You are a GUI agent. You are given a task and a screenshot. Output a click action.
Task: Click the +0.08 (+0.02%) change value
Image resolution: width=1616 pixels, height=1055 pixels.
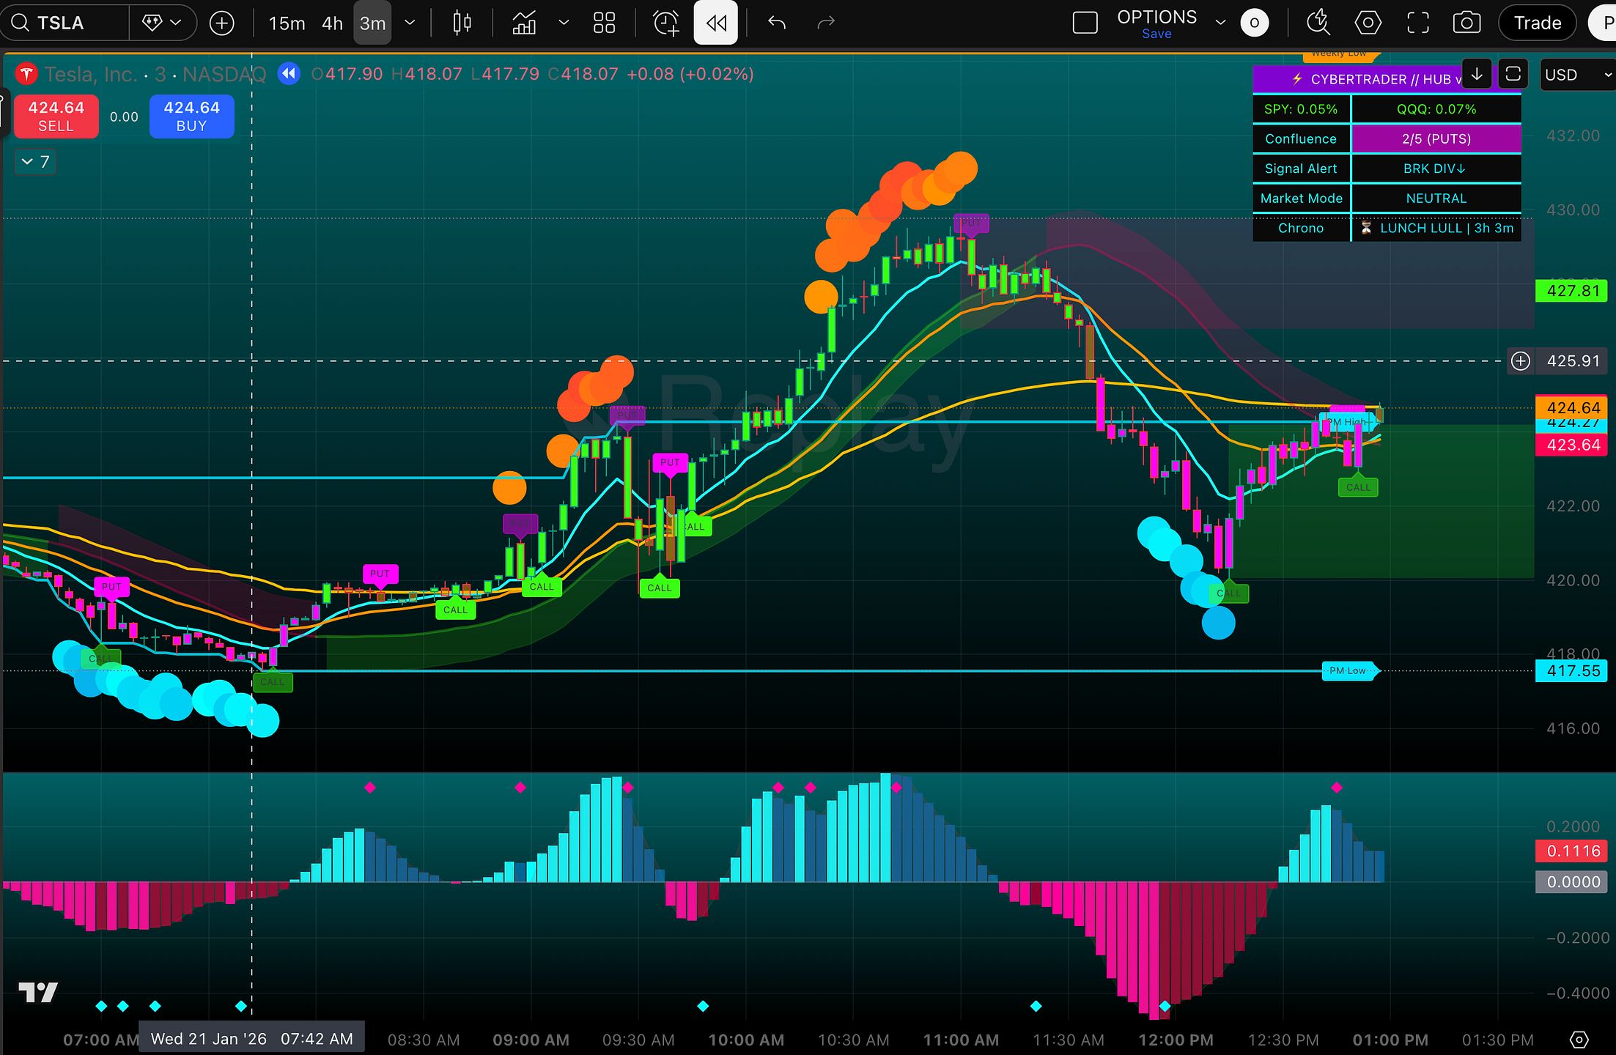690,74
